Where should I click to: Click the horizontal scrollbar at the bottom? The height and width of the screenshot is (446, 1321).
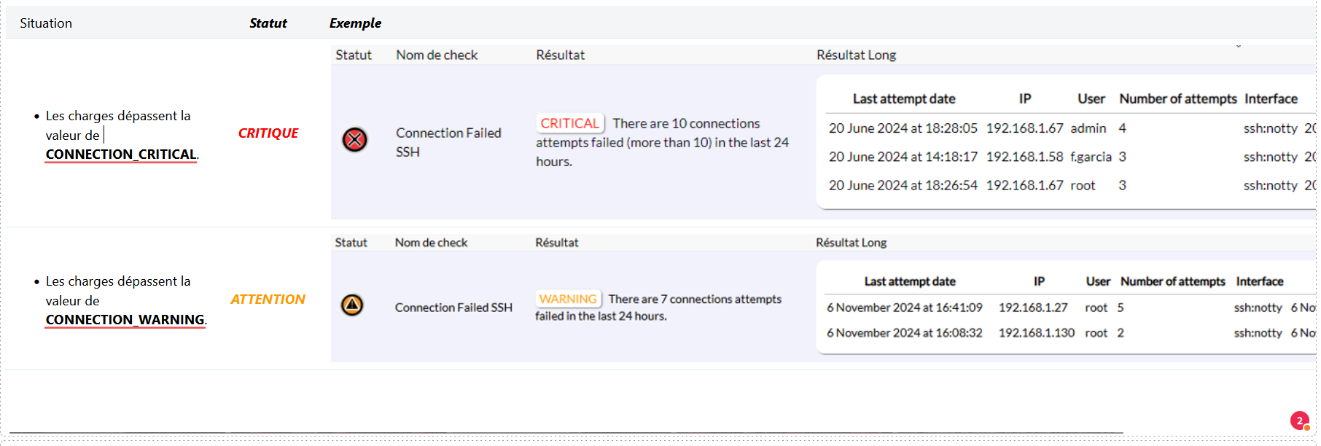pyautogui.click(x=566, y=433)
